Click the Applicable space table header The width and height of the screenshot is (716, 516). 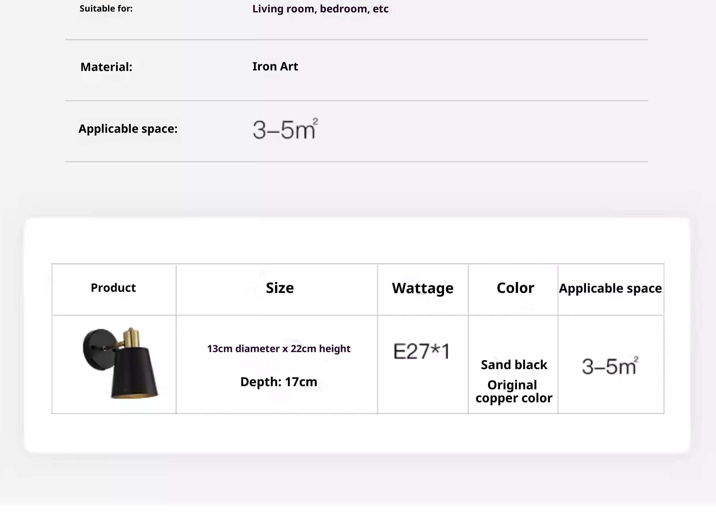[x=610, y=289]
